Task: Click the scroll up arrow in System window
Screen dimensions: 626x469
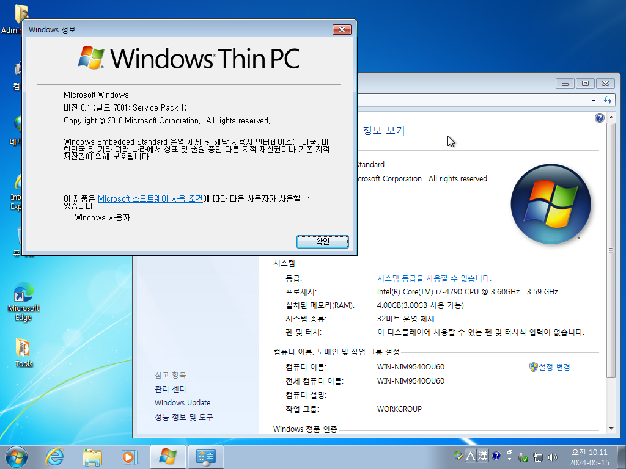Action: 611,118
